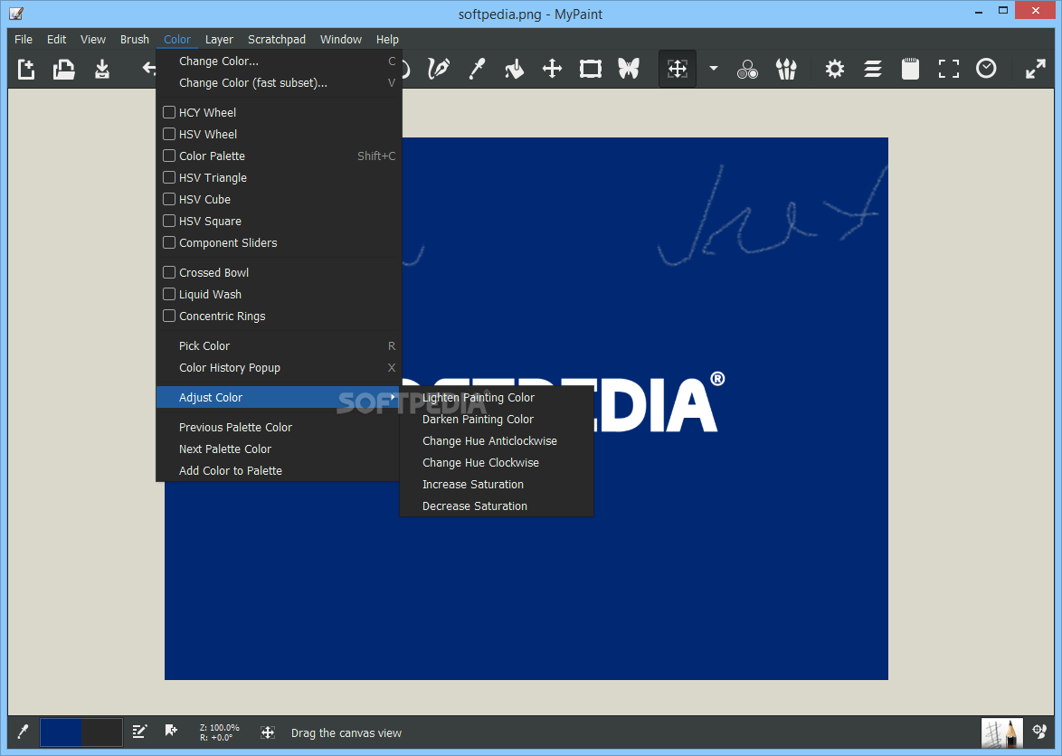Enable the Concentric Rings checkbox
Viewport: 1062px width, 756px height.
coord(169,316)
